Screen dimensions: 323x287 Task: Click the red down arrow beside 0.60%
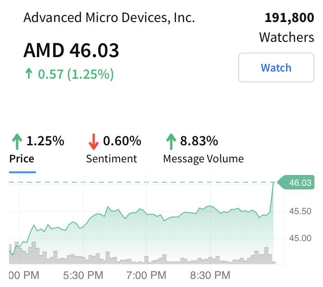tap(93, 142)
